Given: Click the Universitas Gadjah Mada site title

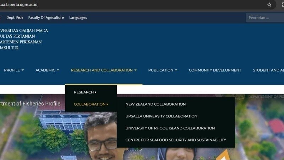Looking at the screenshot, I should [x=23, y=31].
